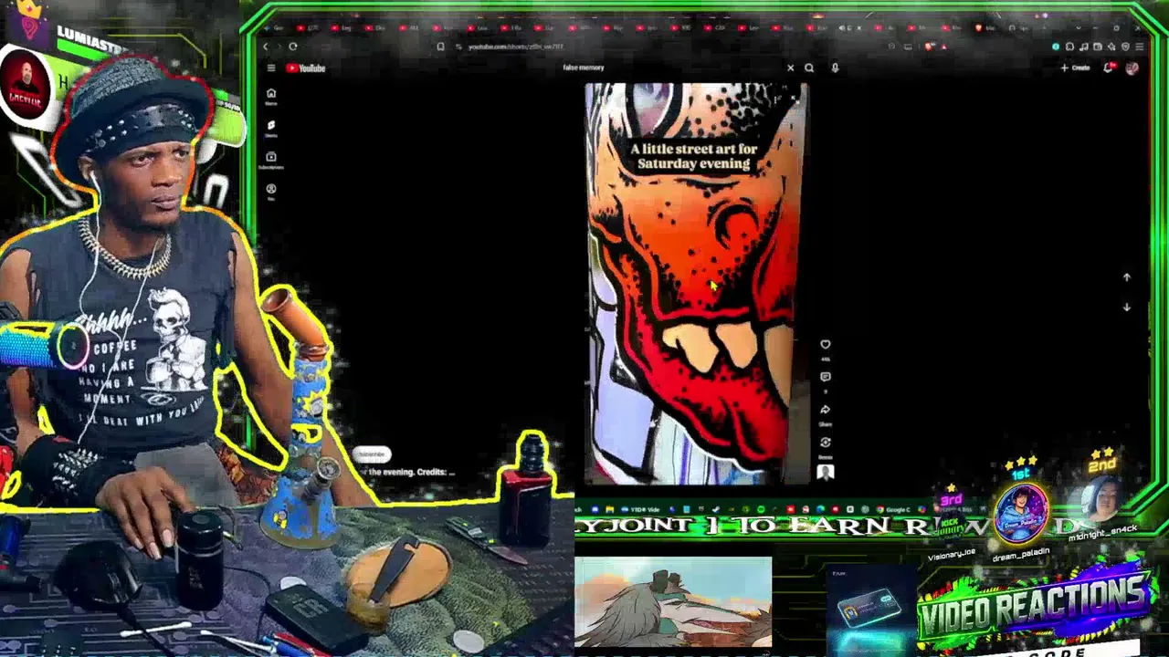This screenshot has height=657, width=1169.
Task: Clear the 'false memory' search text
Action: 791,68
